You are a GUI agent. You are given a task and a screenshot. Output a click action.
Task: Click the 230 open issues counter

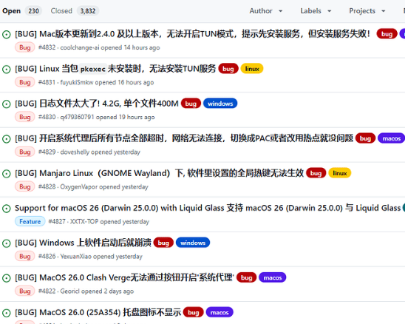(33, 11)
